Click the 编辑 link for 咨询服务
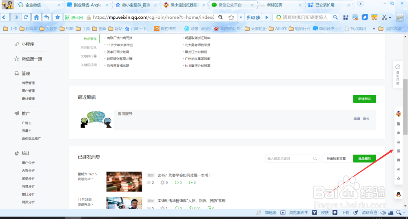 357,119
